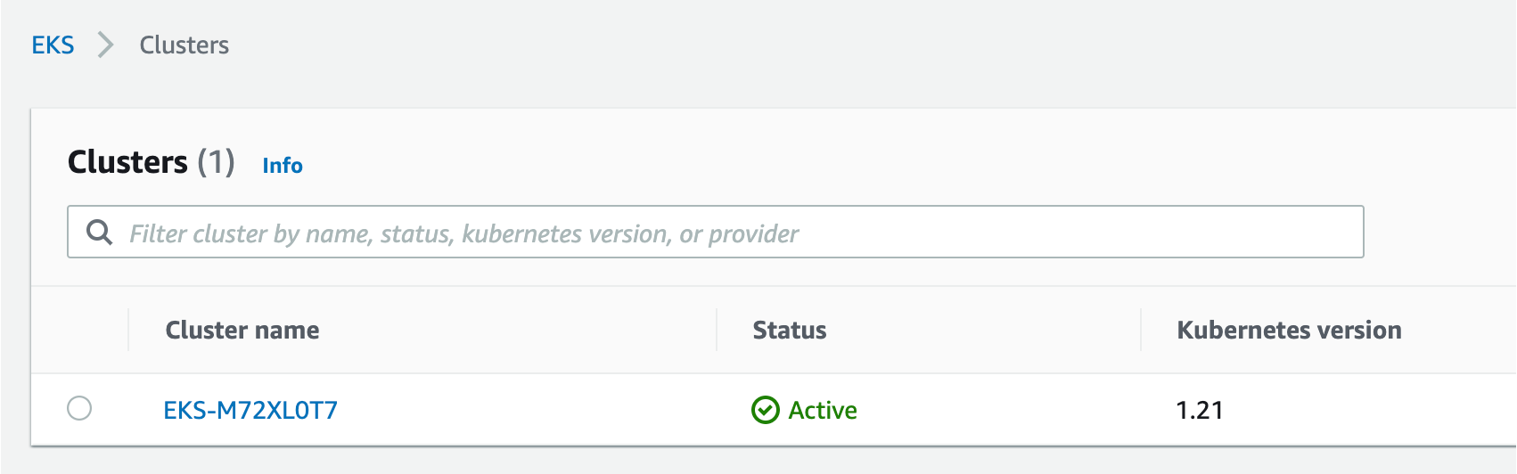Click divider between Cluster name and Status
This screenshot has height=474, width=1517.
click(x=717, y=331)
